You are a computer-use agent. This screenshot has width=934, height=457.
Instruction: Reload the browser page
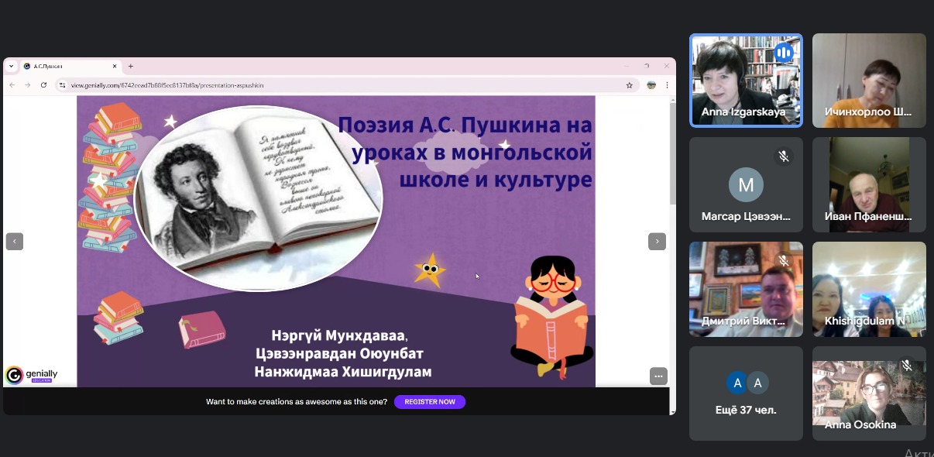pyautogui.click(x=43, y=85)
